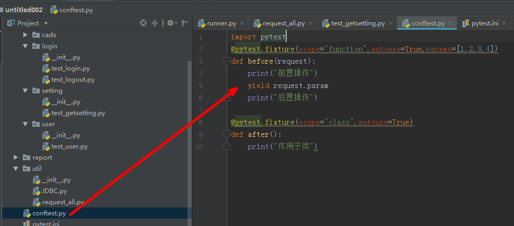The image size is (514, 226).
Task: Click the pytest.ini tab file icon
Action: coord(466,23)
